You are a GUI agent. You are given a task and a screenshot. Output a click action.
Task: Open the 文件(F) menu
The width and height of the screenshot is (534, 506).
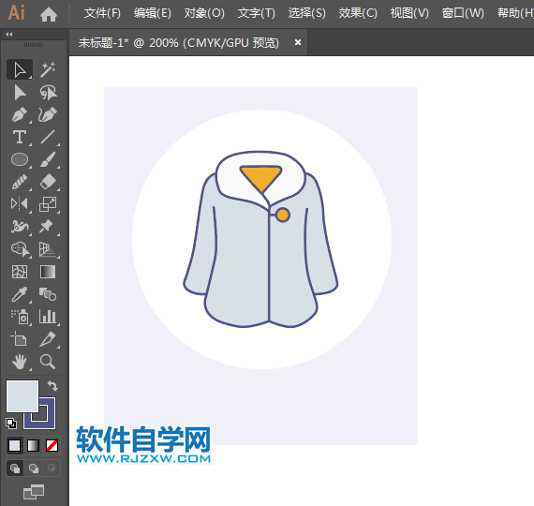pos(102,13)
